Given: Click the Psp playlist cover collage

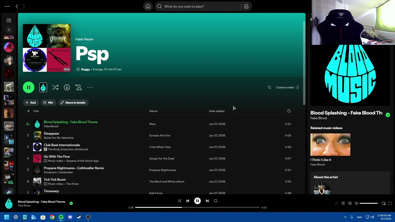Looking at the screenshot, I should 47,48.
